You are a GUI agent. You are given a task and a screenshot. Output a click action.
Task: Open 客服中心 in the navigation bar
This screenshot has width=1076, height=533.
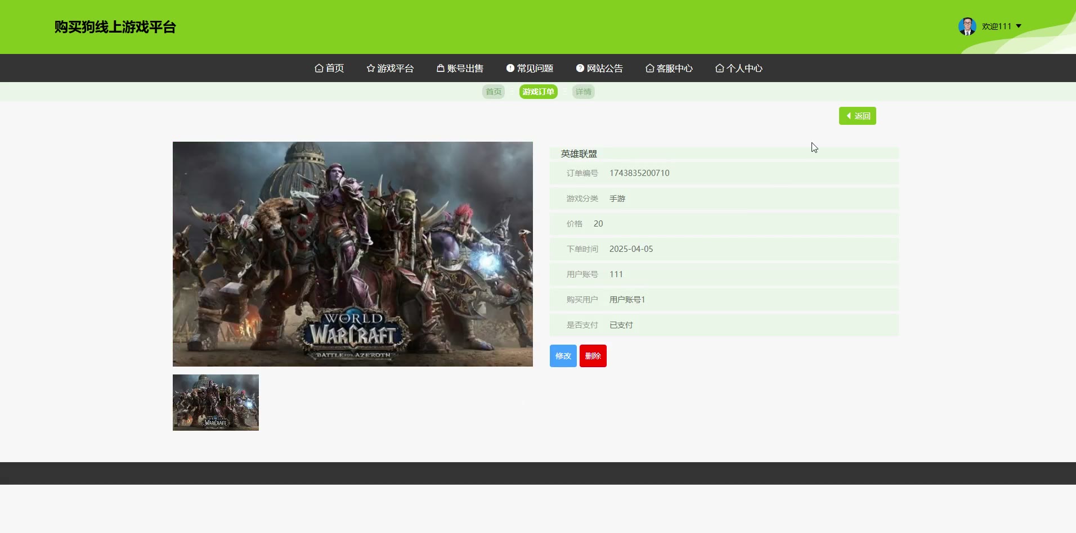tap(669, 68)
